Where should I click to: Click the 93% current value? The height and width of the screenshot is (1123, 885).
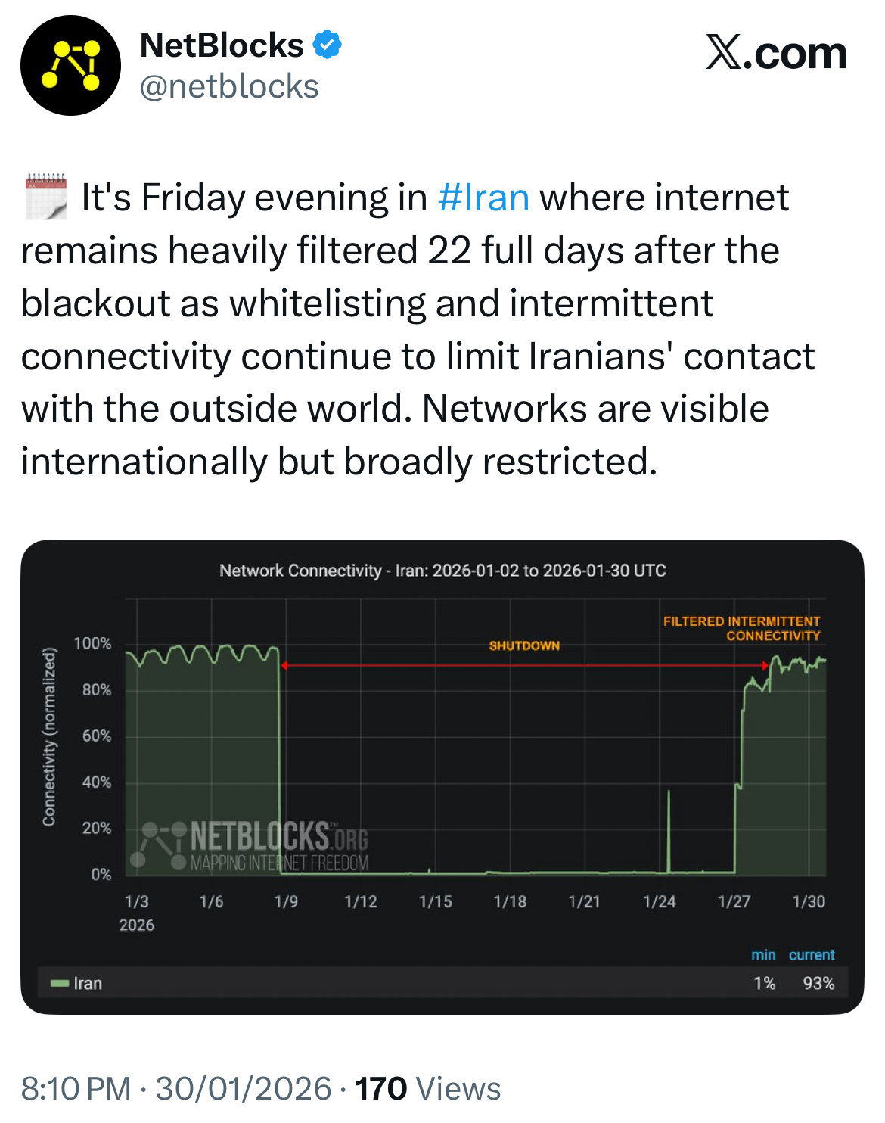click(x=818, y=983)
